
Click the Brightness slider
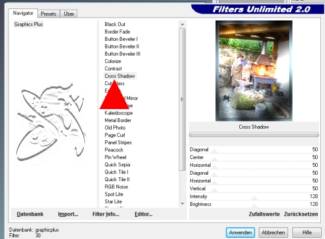point(253,204)
